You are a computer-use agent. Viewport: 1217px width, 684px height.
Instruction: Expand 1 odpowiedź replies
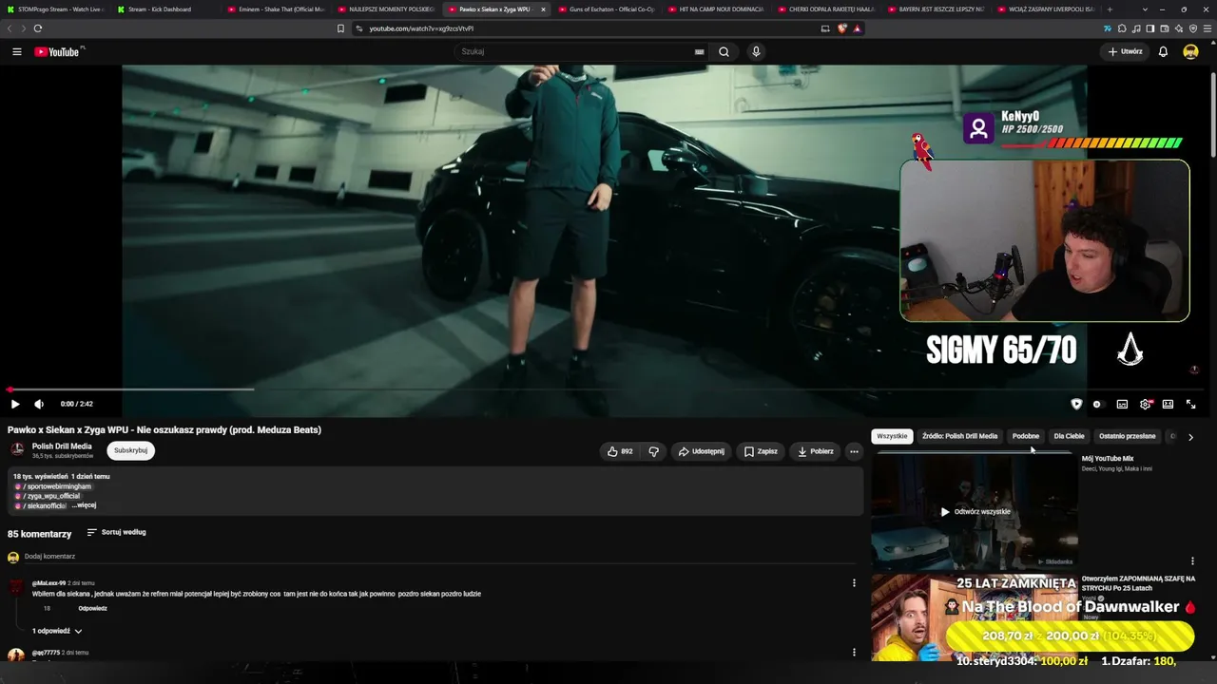(56, 631)
